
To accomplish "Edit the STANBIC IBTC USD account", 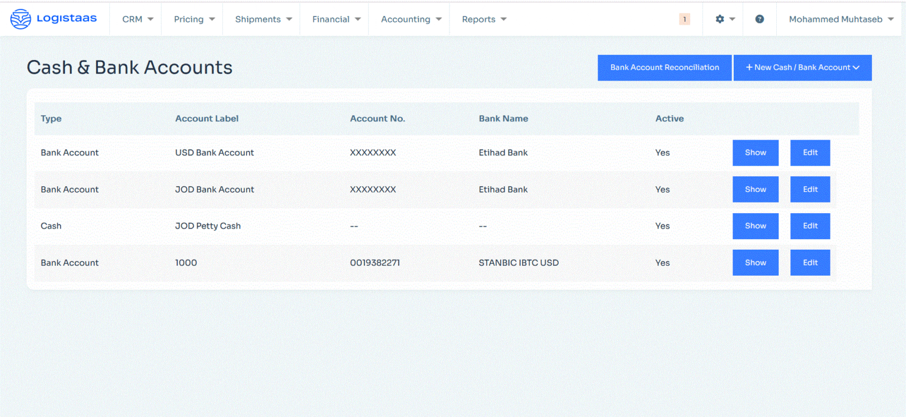I will 810,263.
